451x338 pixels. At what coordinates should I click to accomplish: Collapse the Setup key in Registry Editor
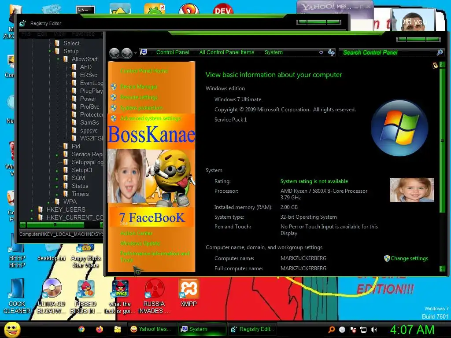[50, 51]
